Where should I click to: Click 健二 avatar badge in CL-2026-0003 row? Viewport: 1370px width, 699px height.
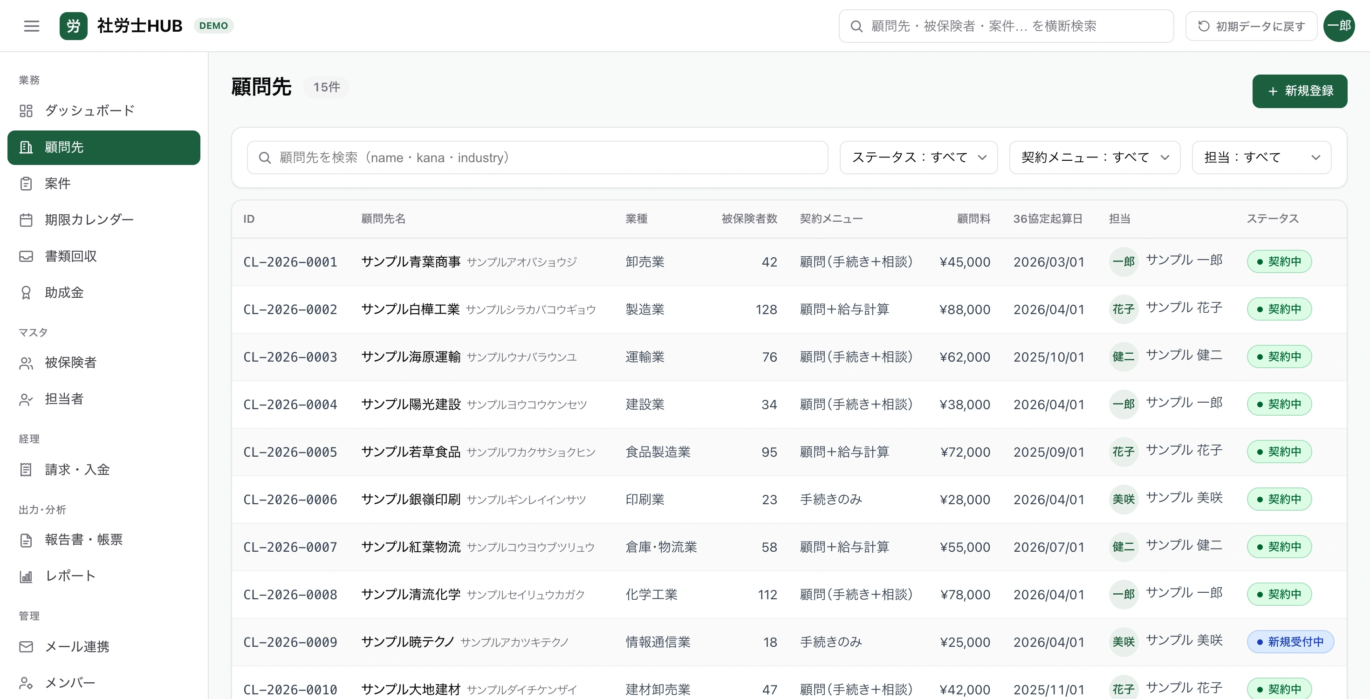pyautogui.click(x=1123, y=356)
